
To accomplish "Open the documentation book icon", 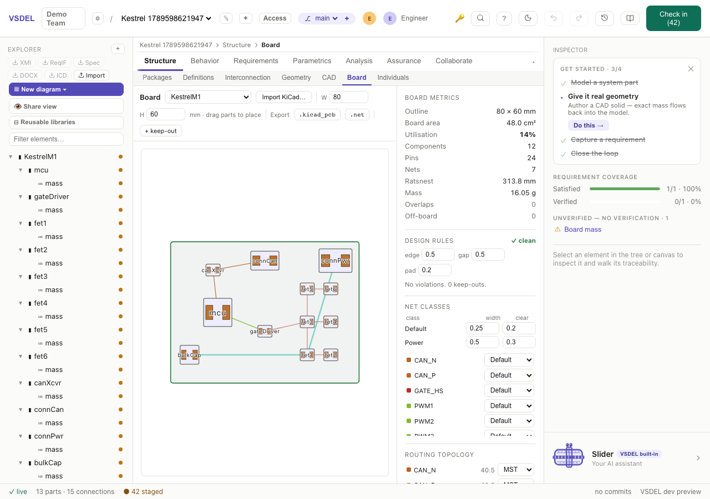I will pos(630,18).
